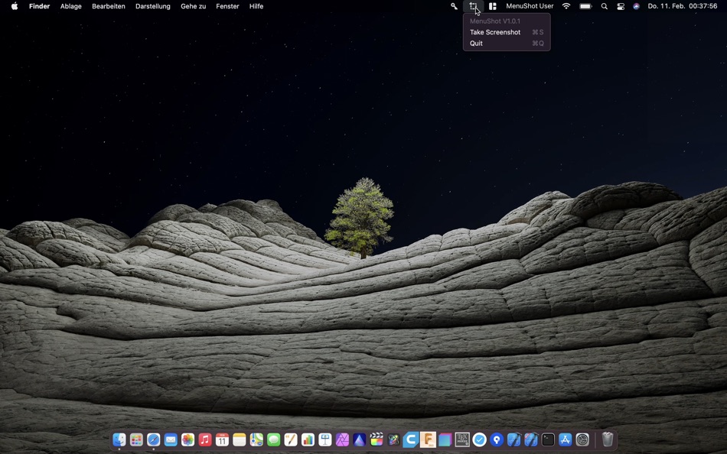Open the Darstellung menu

pyautogui.click(x=152, y=6)
